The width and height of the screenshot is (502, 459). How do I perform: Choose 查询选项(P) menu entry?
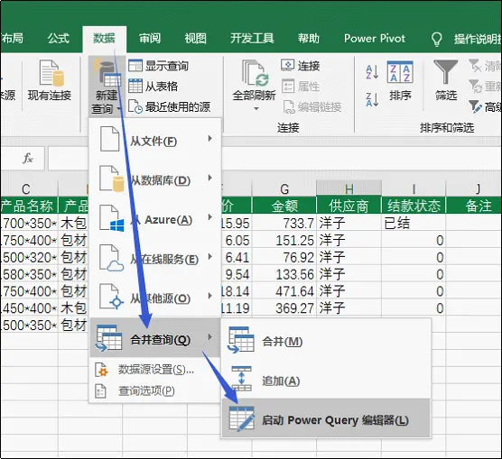[x=154, y=390]
